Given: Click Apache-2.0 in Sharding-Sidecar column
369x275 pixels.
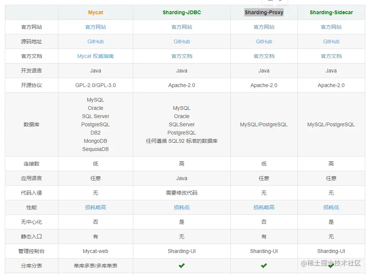Looking at the screenshot, I should [331, 85].
